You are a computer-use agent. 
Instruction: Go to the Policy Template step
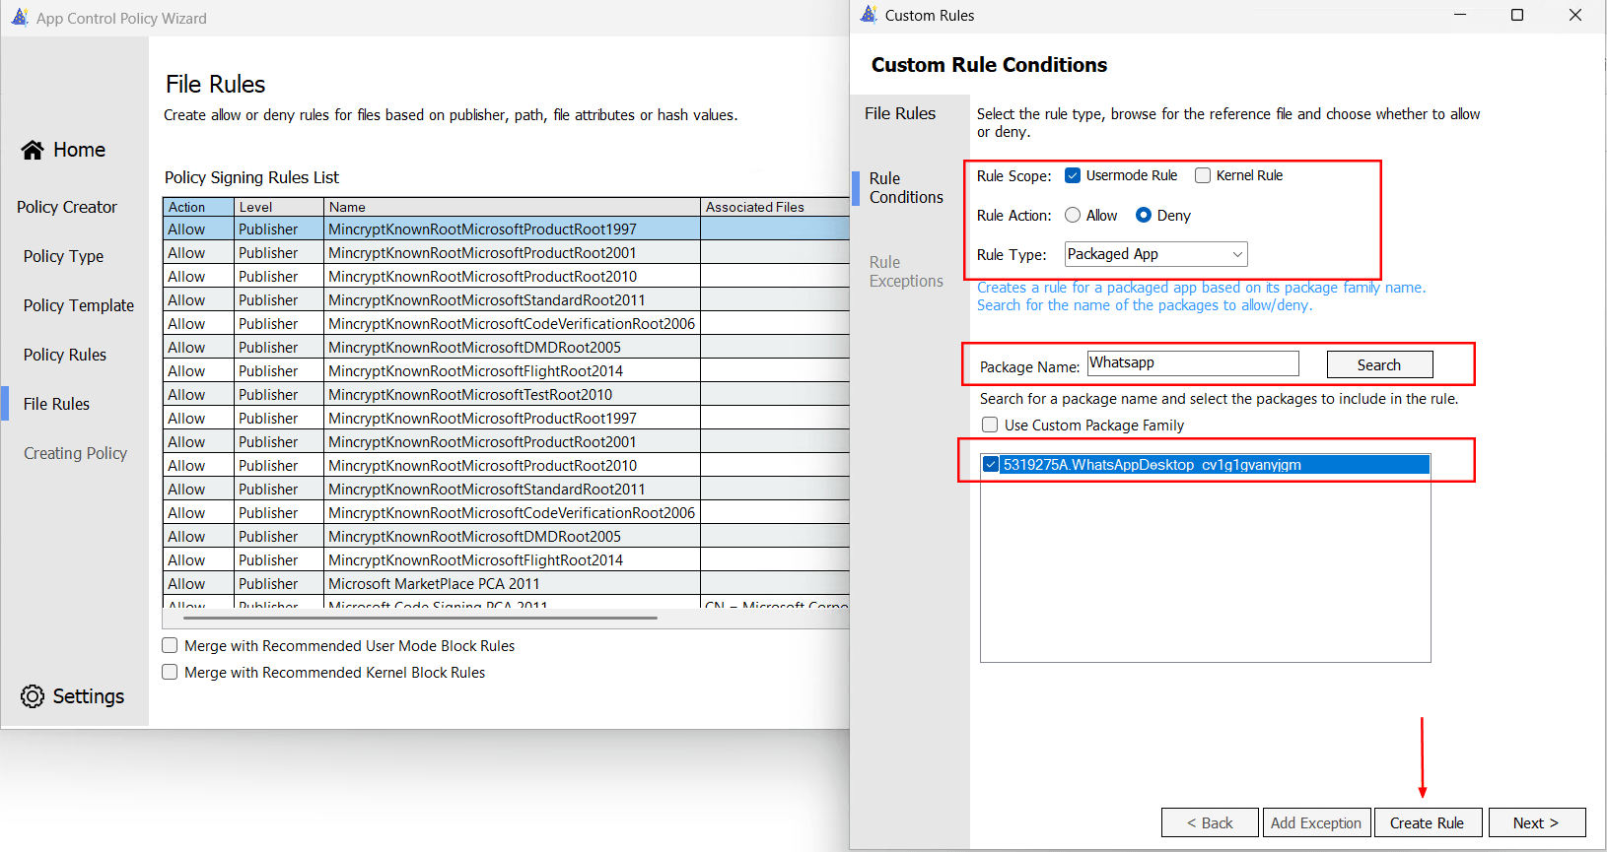(79, 305)
